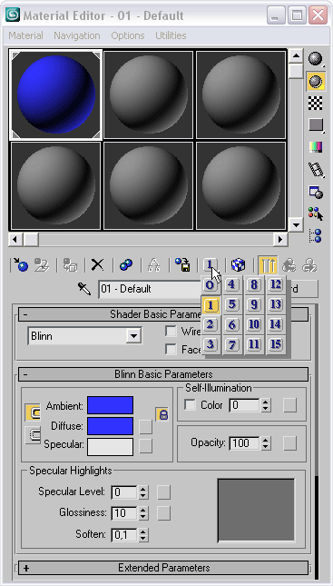The image size is (333, 586).
Task: Click the Reset Map X icon
Action: click(97, 265)
